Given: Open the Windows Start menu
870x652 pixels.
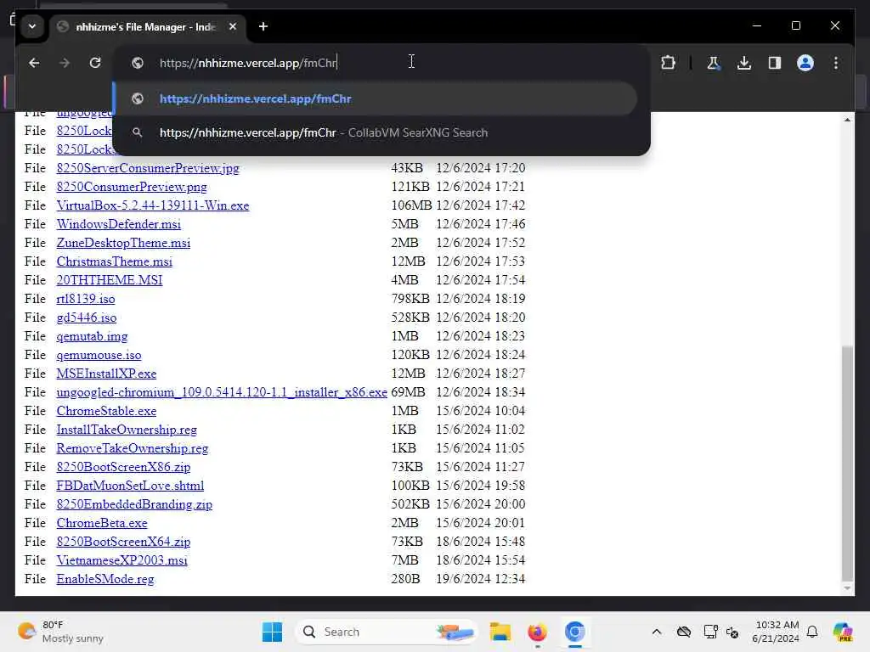Looking at the screenshot, I should [x=272, y=632].
